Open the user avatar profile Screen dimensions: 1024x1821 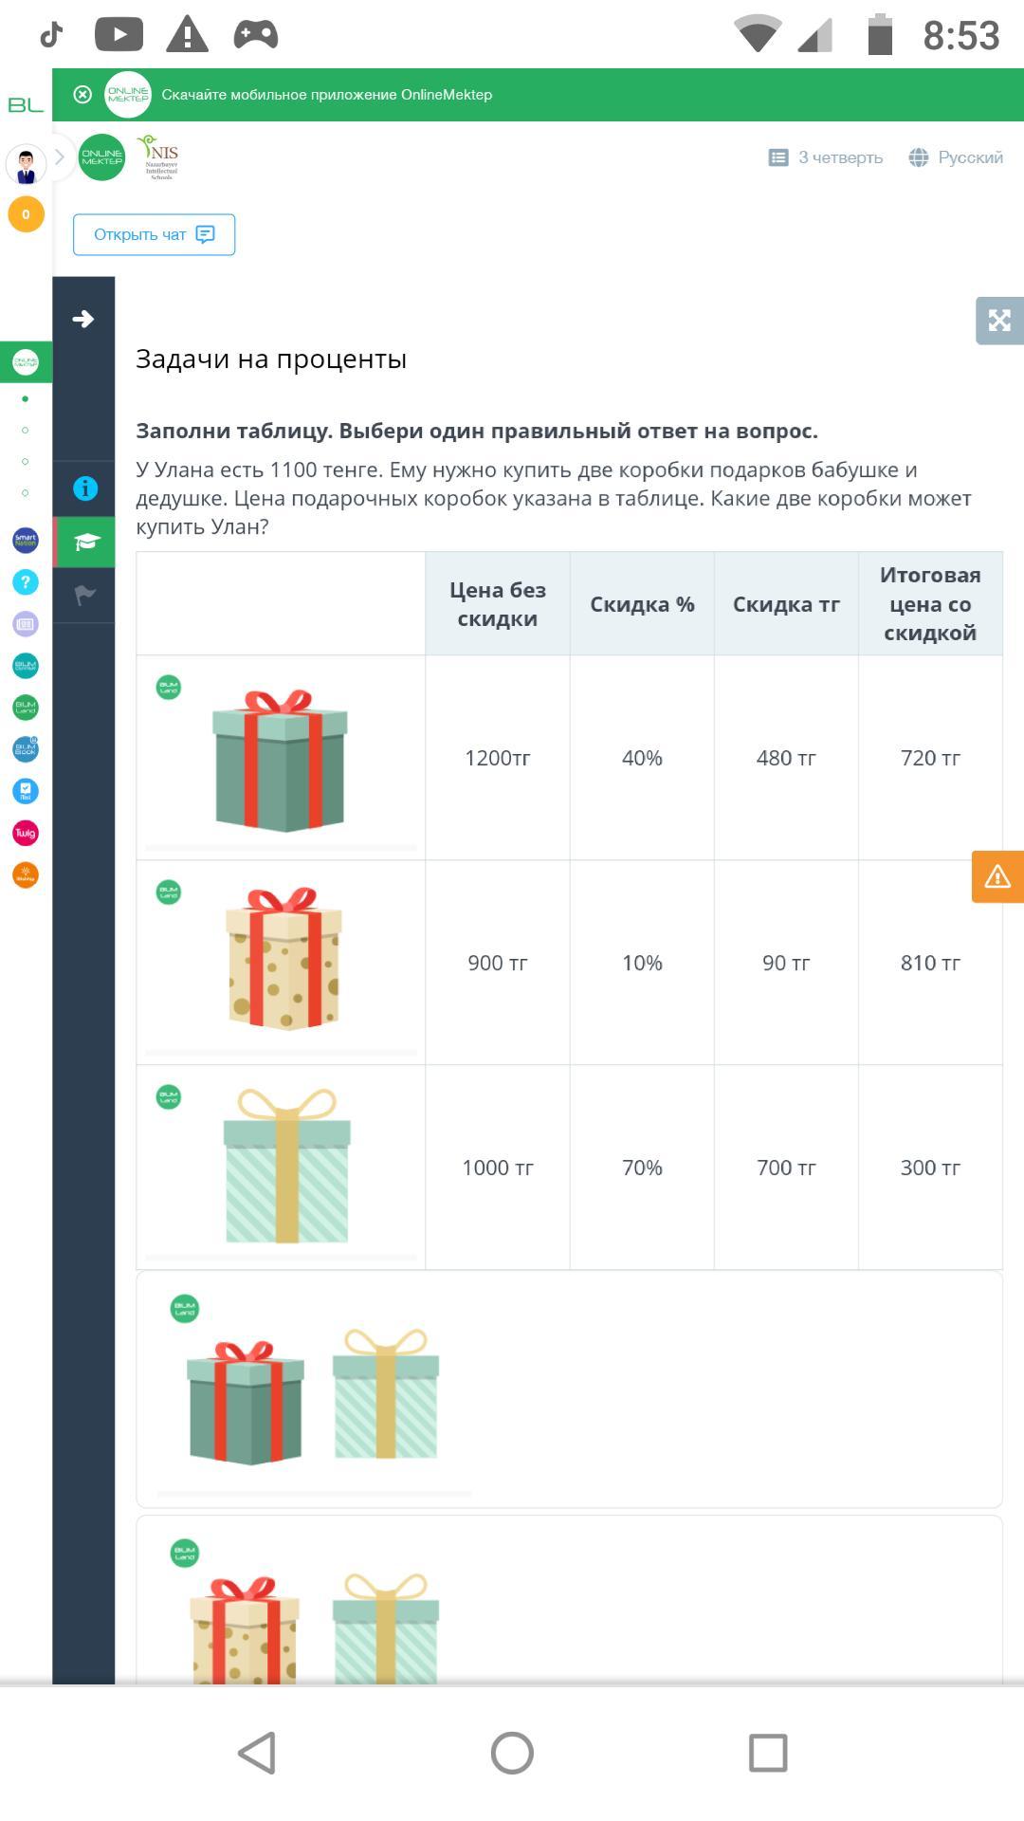pos(26,165)
